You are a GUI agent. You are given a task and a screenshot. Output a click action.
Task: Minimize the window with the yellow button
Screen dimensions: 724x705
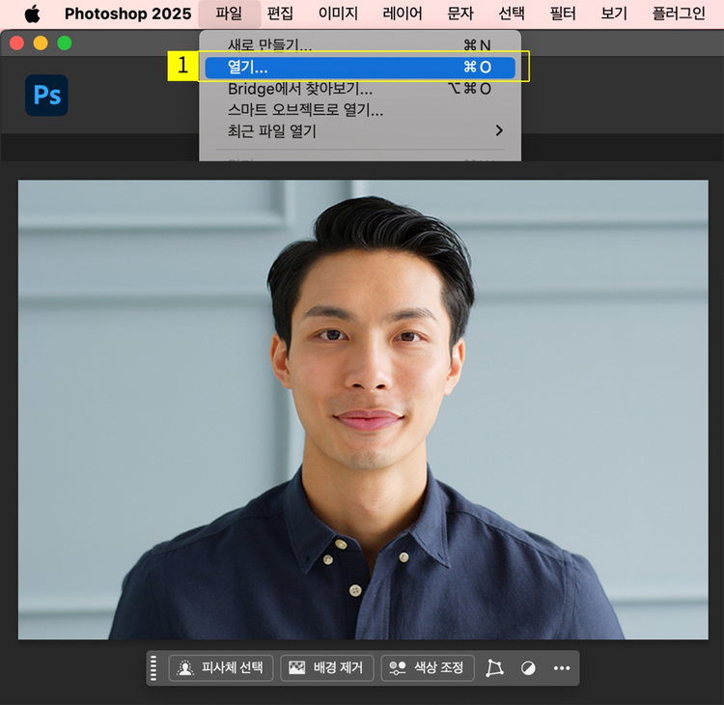point(41,43)
